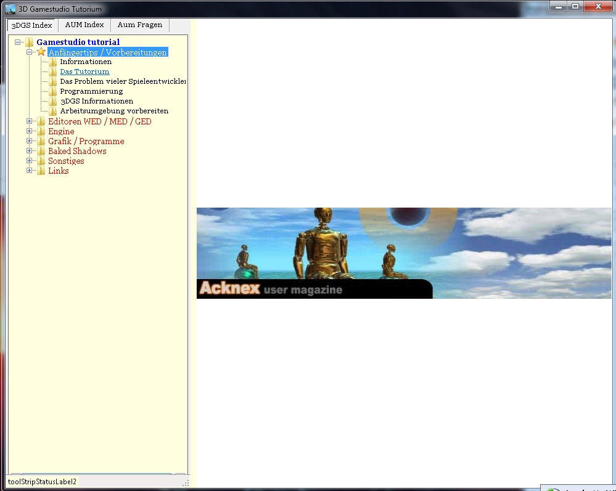616x491 pixels.
Task: Select Anfängertips / Vorbereitungen in the tree
Action: (108, 52)
